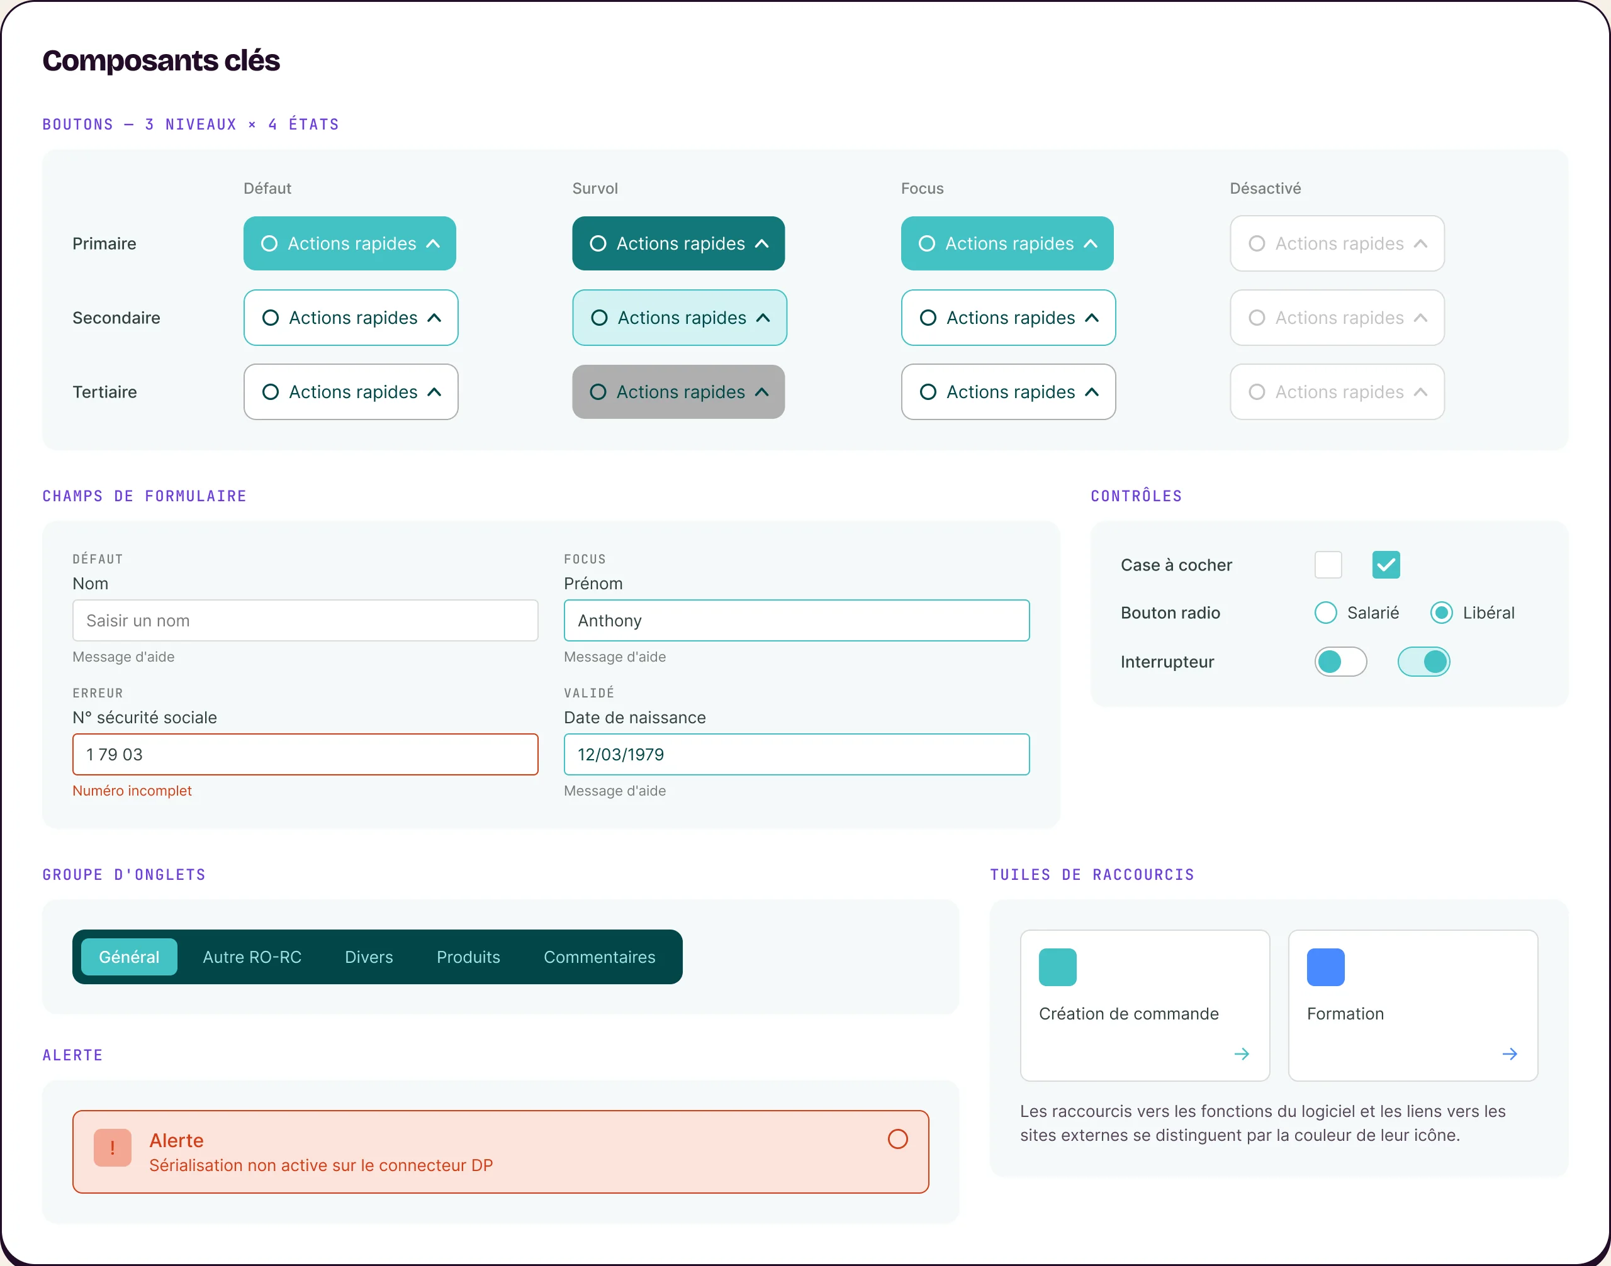Click circle icon in Secondaire Focus button
The image size is (1611, 1266).
928,318
